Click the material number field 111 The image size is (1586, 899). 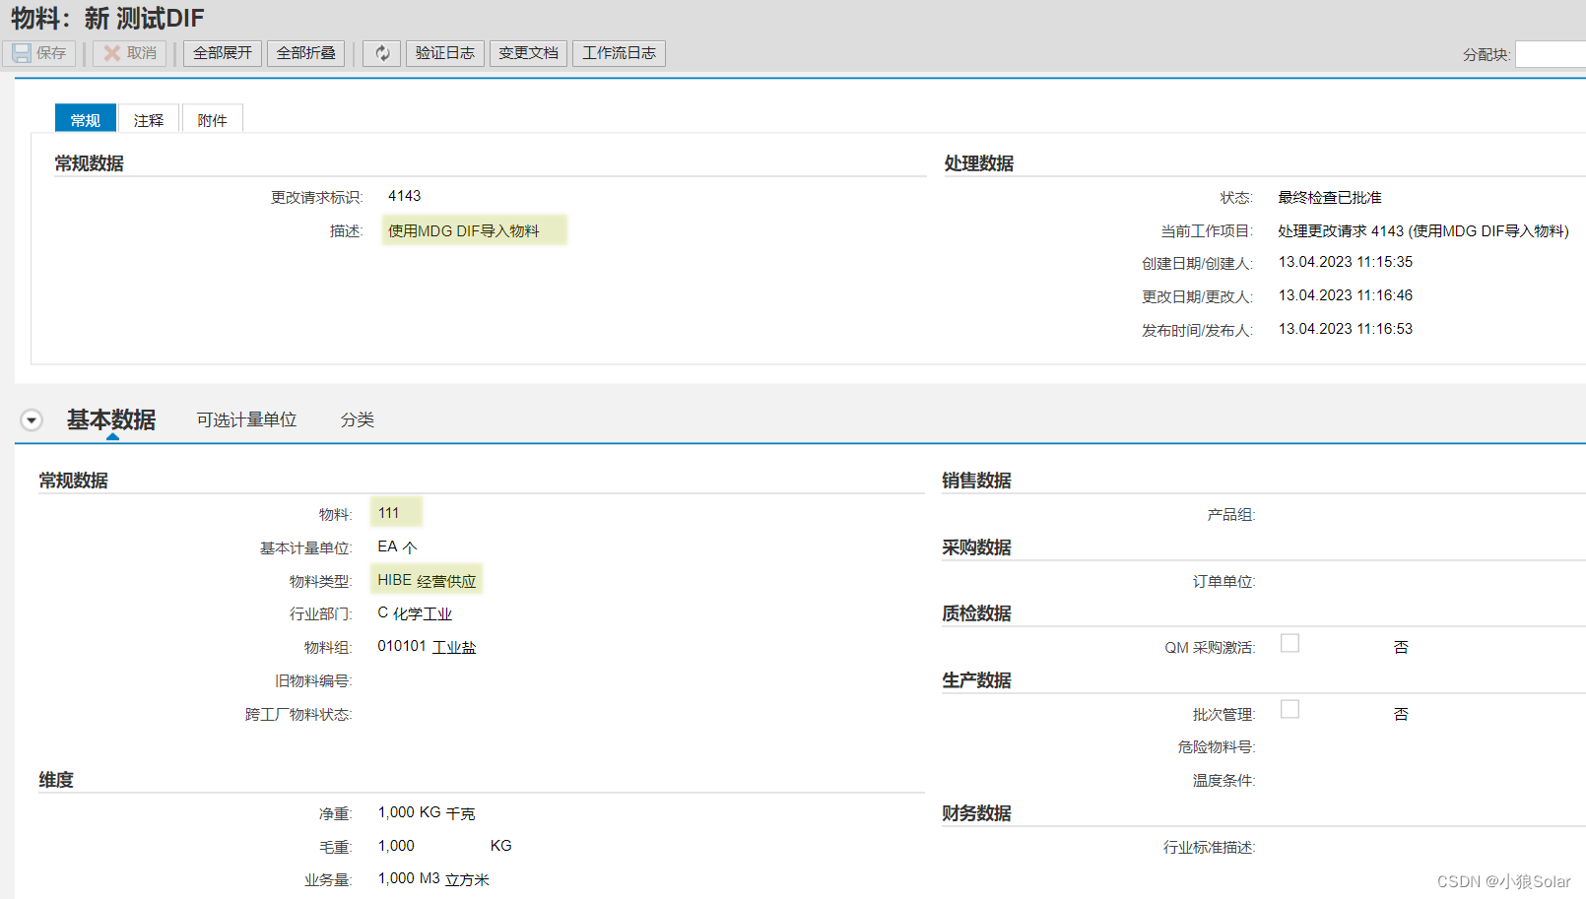pos(396,513)
